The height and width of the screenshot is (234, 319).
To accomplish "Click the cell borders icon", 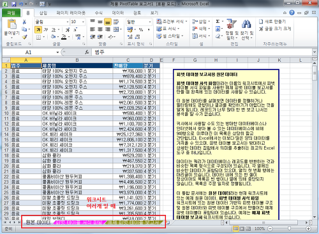I will (x=38, y=37).
